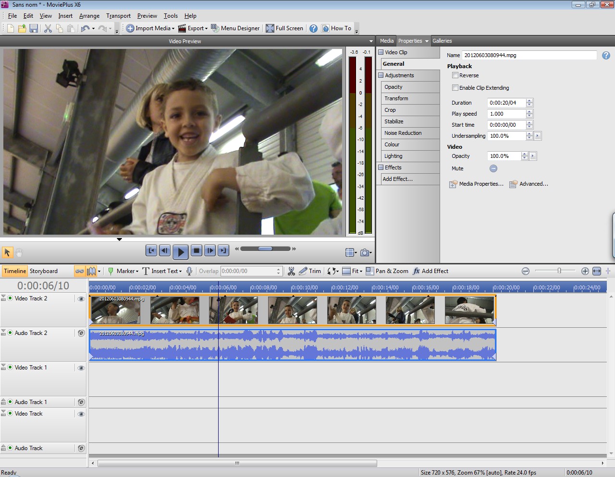Click the Save project icon
Image resolution: width=615 pixels, height=477 pixels.
point(34,28)
